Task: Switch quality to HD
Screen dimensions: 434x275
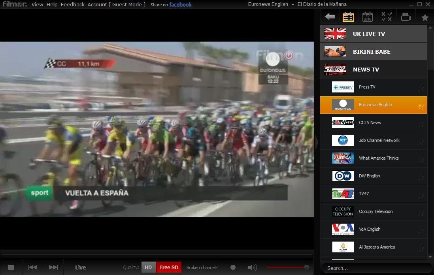Action: [x=148, y=267]
